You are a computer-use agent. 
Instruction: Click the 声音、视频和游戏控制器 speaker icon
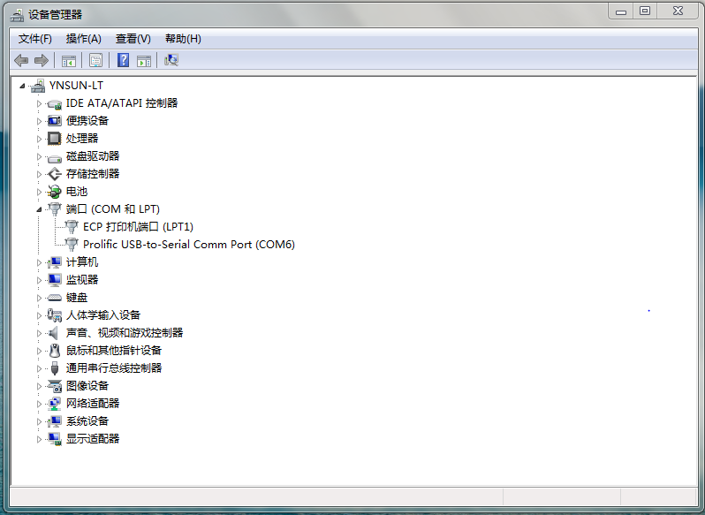[54, 333]
